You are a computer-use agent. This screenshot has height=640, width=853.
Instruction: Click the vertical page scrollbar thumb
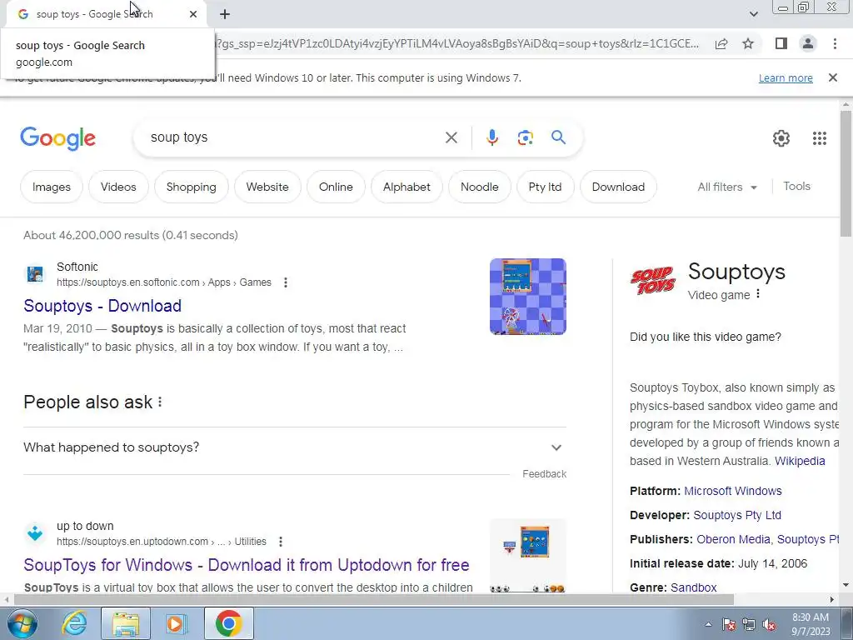click(846, 173)
